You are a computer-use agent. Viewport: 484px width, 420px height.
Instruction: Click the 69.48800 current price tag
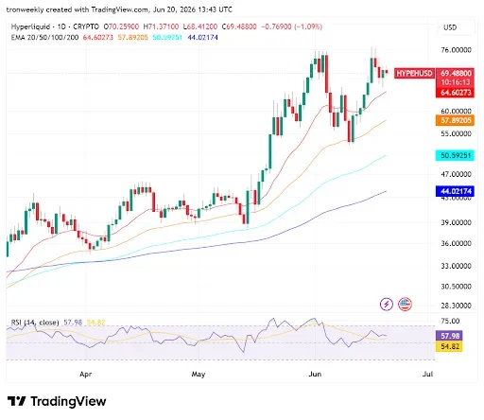(x=455, y=73)
